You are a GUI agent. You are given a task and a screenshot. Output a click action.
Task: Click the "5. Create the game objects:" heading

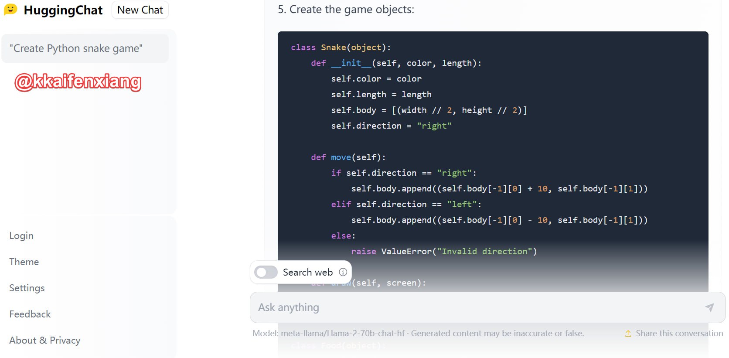click(346, 9)
